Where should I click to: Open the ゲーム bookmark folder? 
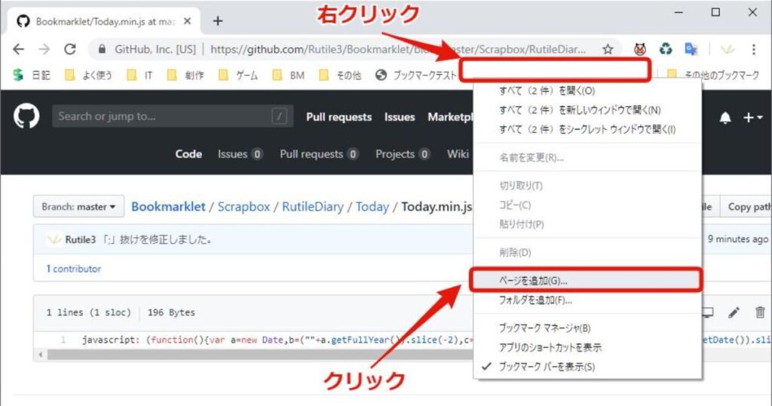tap(238, 75)
